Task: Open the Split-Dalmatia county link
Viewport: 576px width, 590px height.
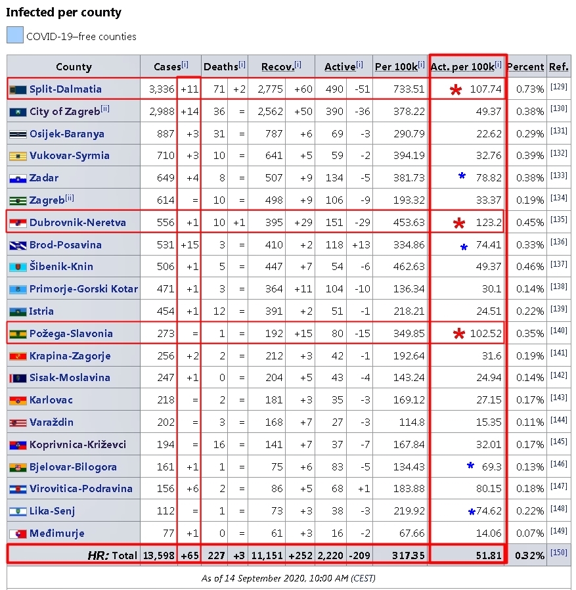Action: coord(66,89)
